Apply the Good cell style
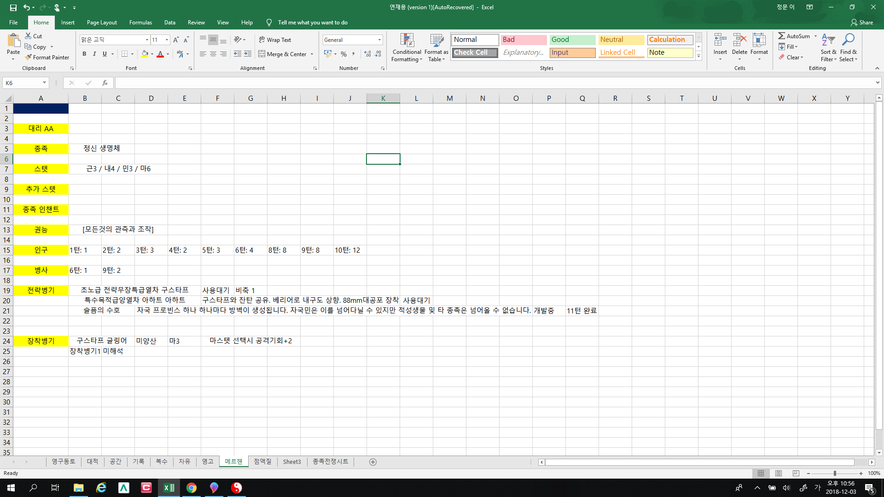The width and height of the screenshot is (884, 497). point(572,40)
